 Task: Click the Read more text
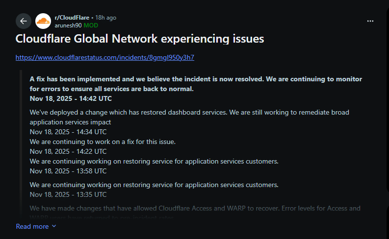coord(32,226)
